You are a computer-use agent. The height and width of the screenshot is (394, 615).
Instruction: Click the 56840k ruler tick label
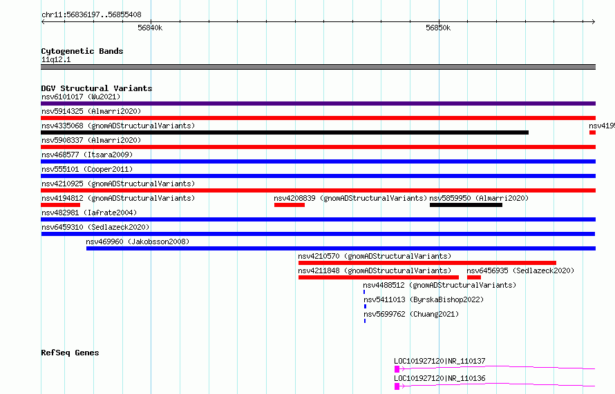click(150, 28)
